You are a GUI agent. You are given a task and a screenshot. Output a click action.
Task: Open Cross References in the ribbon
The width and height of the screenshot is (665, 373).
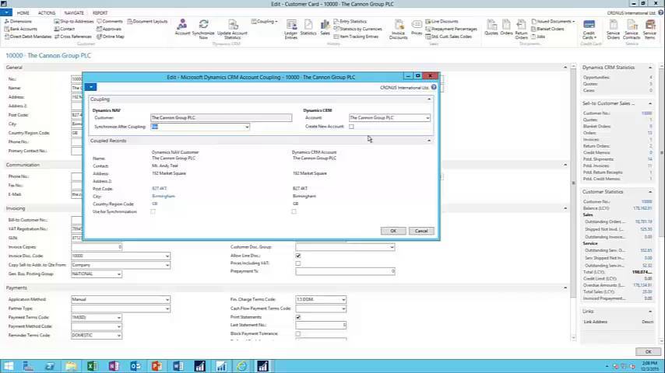[73, 37]
